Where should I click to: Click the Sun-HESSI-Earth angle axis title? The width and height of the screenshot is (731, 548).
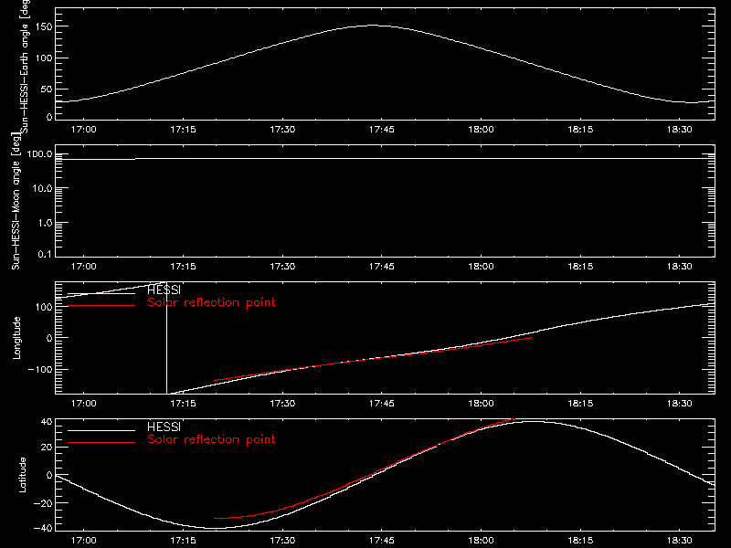(x=26, y=66)
